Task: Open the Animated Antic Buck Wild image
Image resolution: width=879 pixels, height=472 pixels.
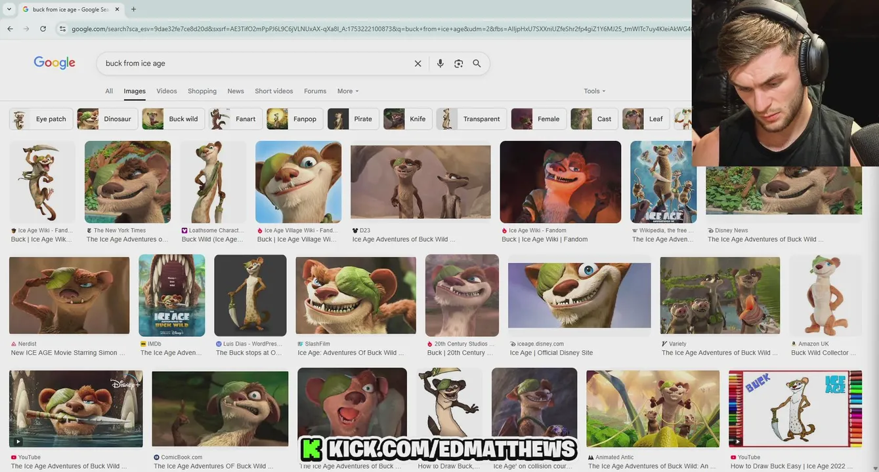Action: point(653,409)
